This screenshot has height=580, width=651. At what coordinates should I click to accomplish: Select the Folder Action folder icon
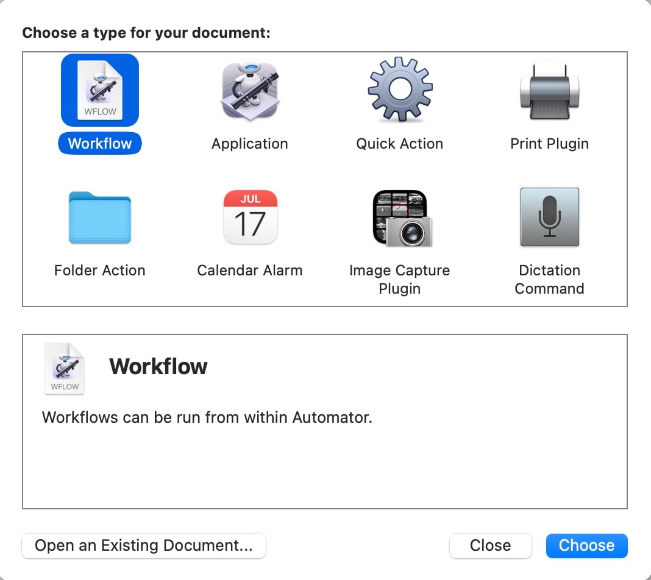coord(99,217)
